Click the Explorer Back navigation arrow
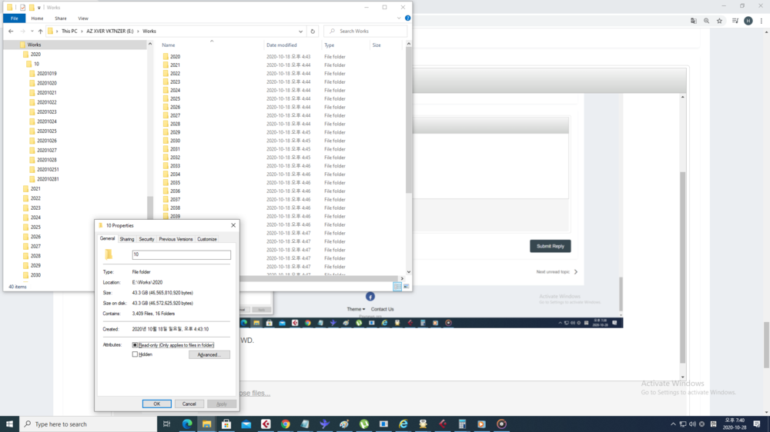Image resolution: width=770 pixels, height=432 pixels. tap(11, 32)
